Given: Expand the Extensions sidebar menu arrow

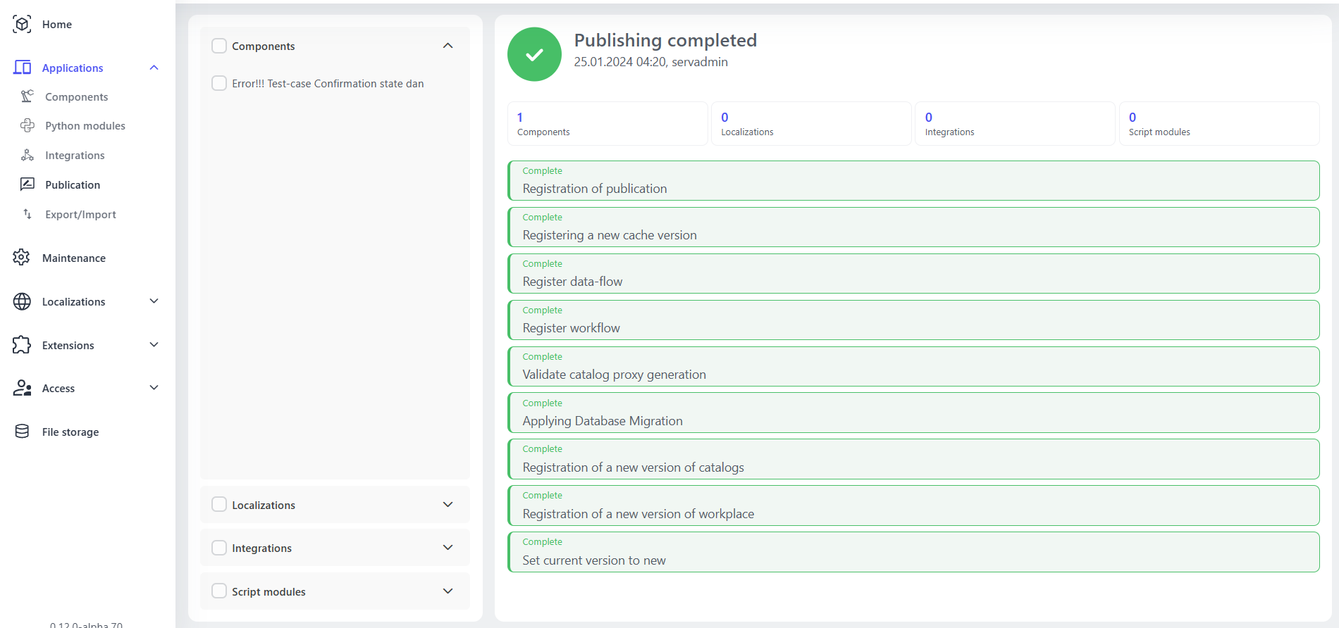Looking at the screenshot, I should (x=154, y=345).
